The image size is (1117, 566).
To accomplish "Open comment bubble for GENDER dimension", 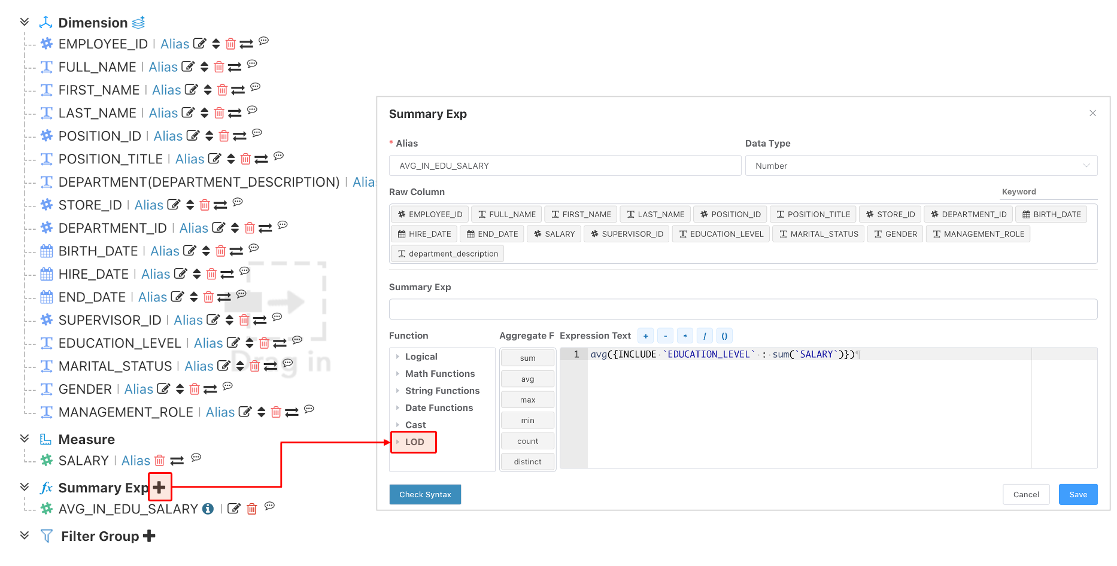I will tap(227, 386).
